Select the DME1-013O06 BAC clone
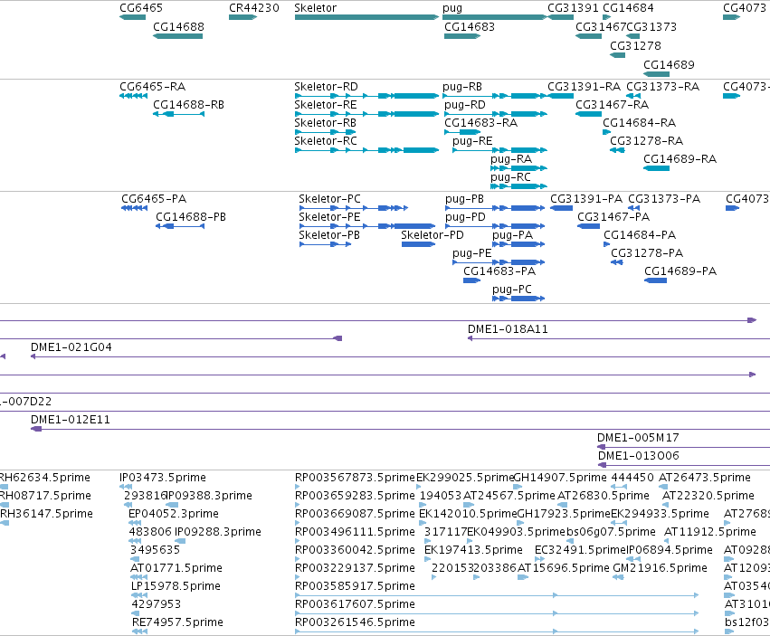 [684, 465]
